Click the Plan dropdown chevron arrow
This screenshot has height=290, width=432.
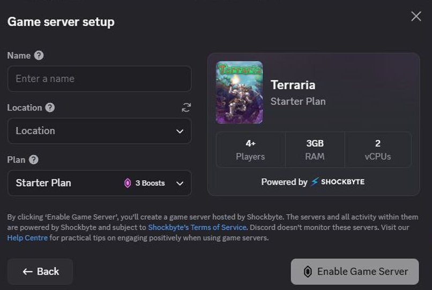(180, 184)
